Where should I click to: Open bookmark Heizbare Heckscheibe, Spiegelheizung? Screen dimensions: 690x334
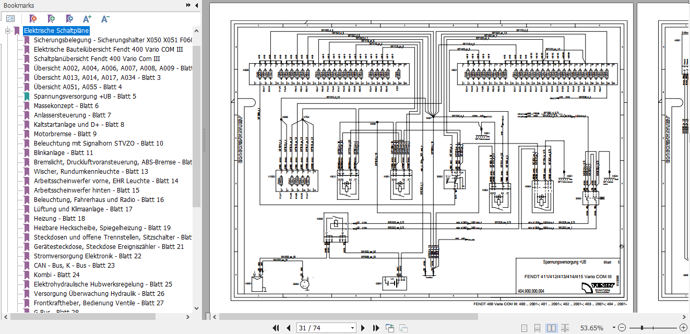[102, 228]
